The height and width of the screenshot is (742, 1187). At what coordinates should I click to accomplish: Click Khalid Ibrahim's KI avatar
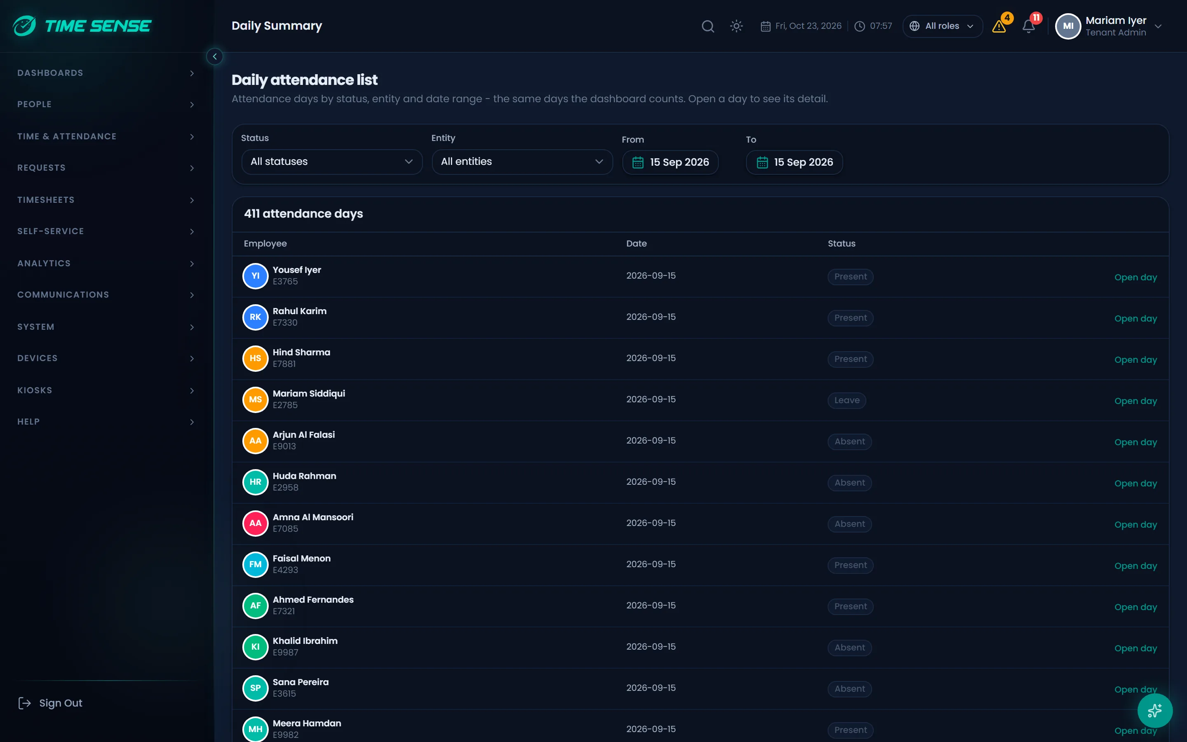255,647
